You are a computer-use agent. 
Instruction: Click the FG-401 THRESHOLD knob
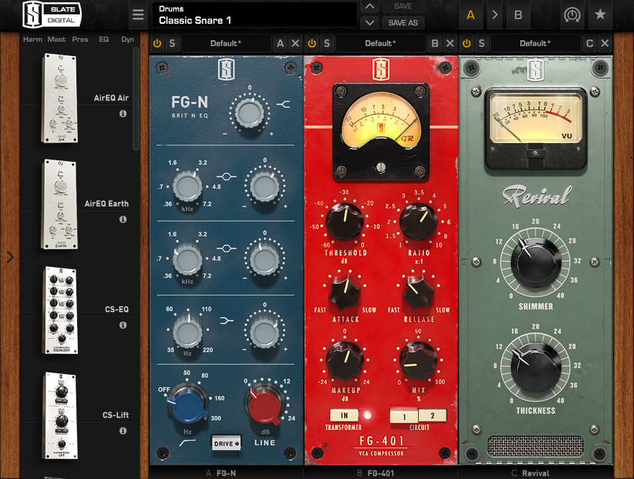(x=345, y=222)
